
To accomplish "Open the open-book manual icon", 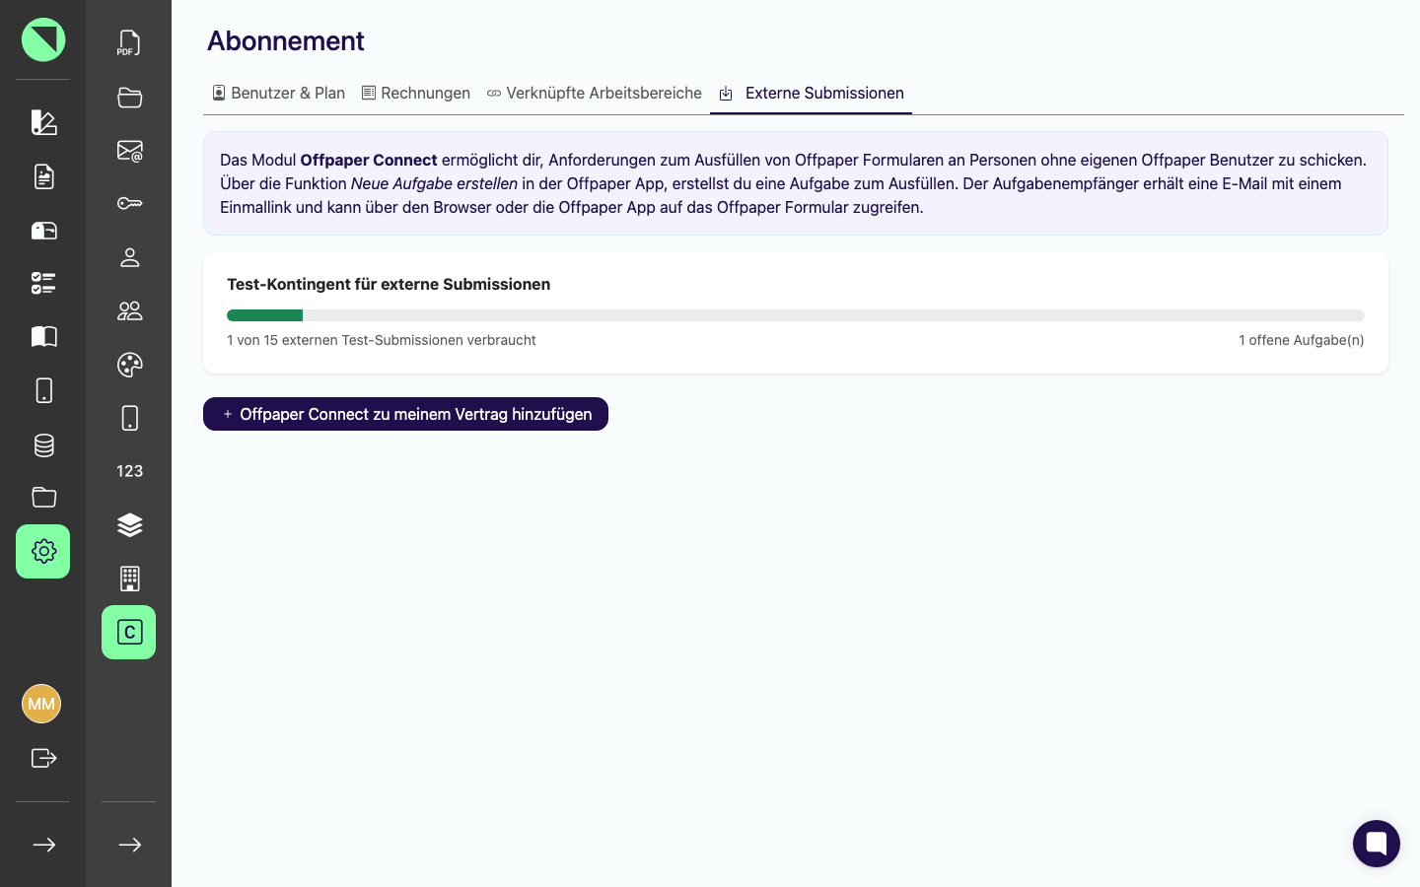I will pos(43,337).
